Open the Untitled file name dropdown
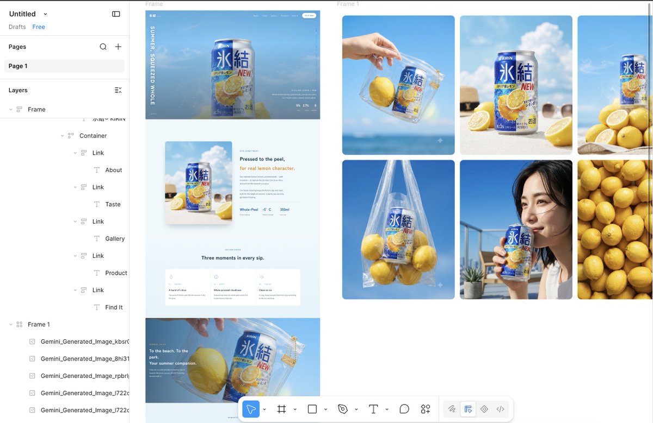This screenshot has width=653, height=423. 46,14
